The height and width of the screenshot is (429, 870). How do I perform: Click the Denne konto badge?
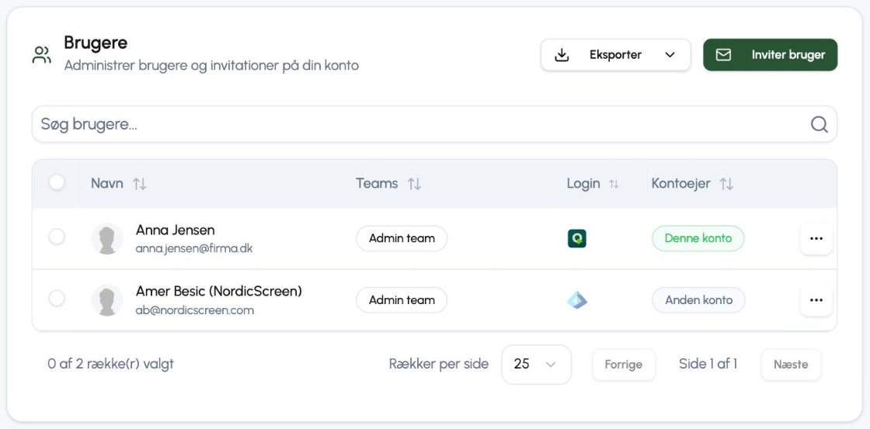tap(698, 238)
